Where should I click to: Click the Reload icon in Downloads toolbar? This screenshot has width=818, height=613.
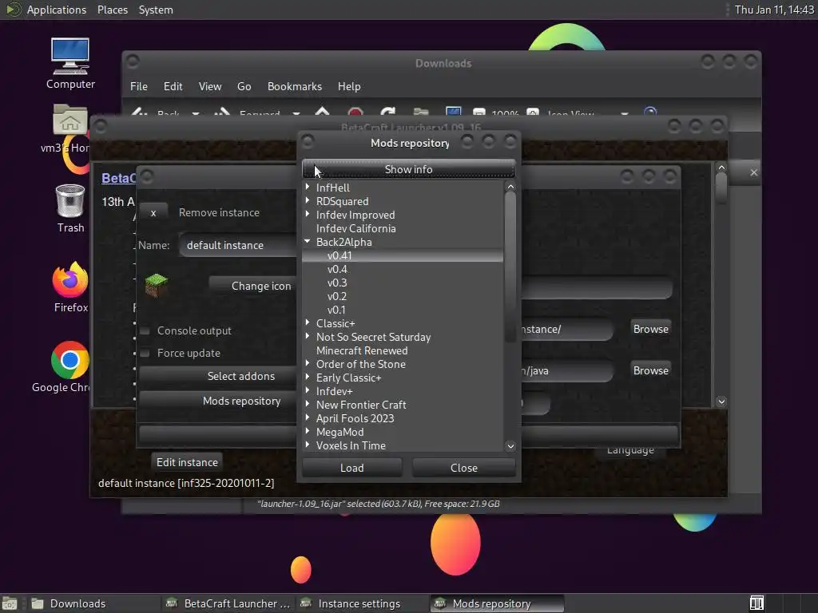(x=387, y=112)
